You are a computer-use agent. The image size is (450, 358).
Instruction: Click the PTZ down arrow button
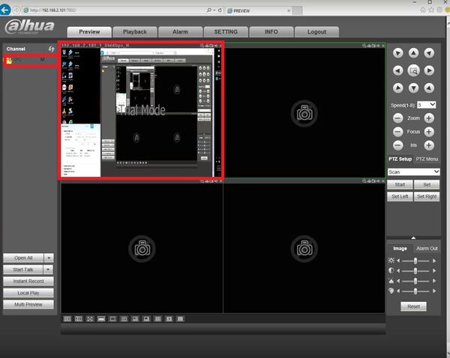[x=413, y=88]
